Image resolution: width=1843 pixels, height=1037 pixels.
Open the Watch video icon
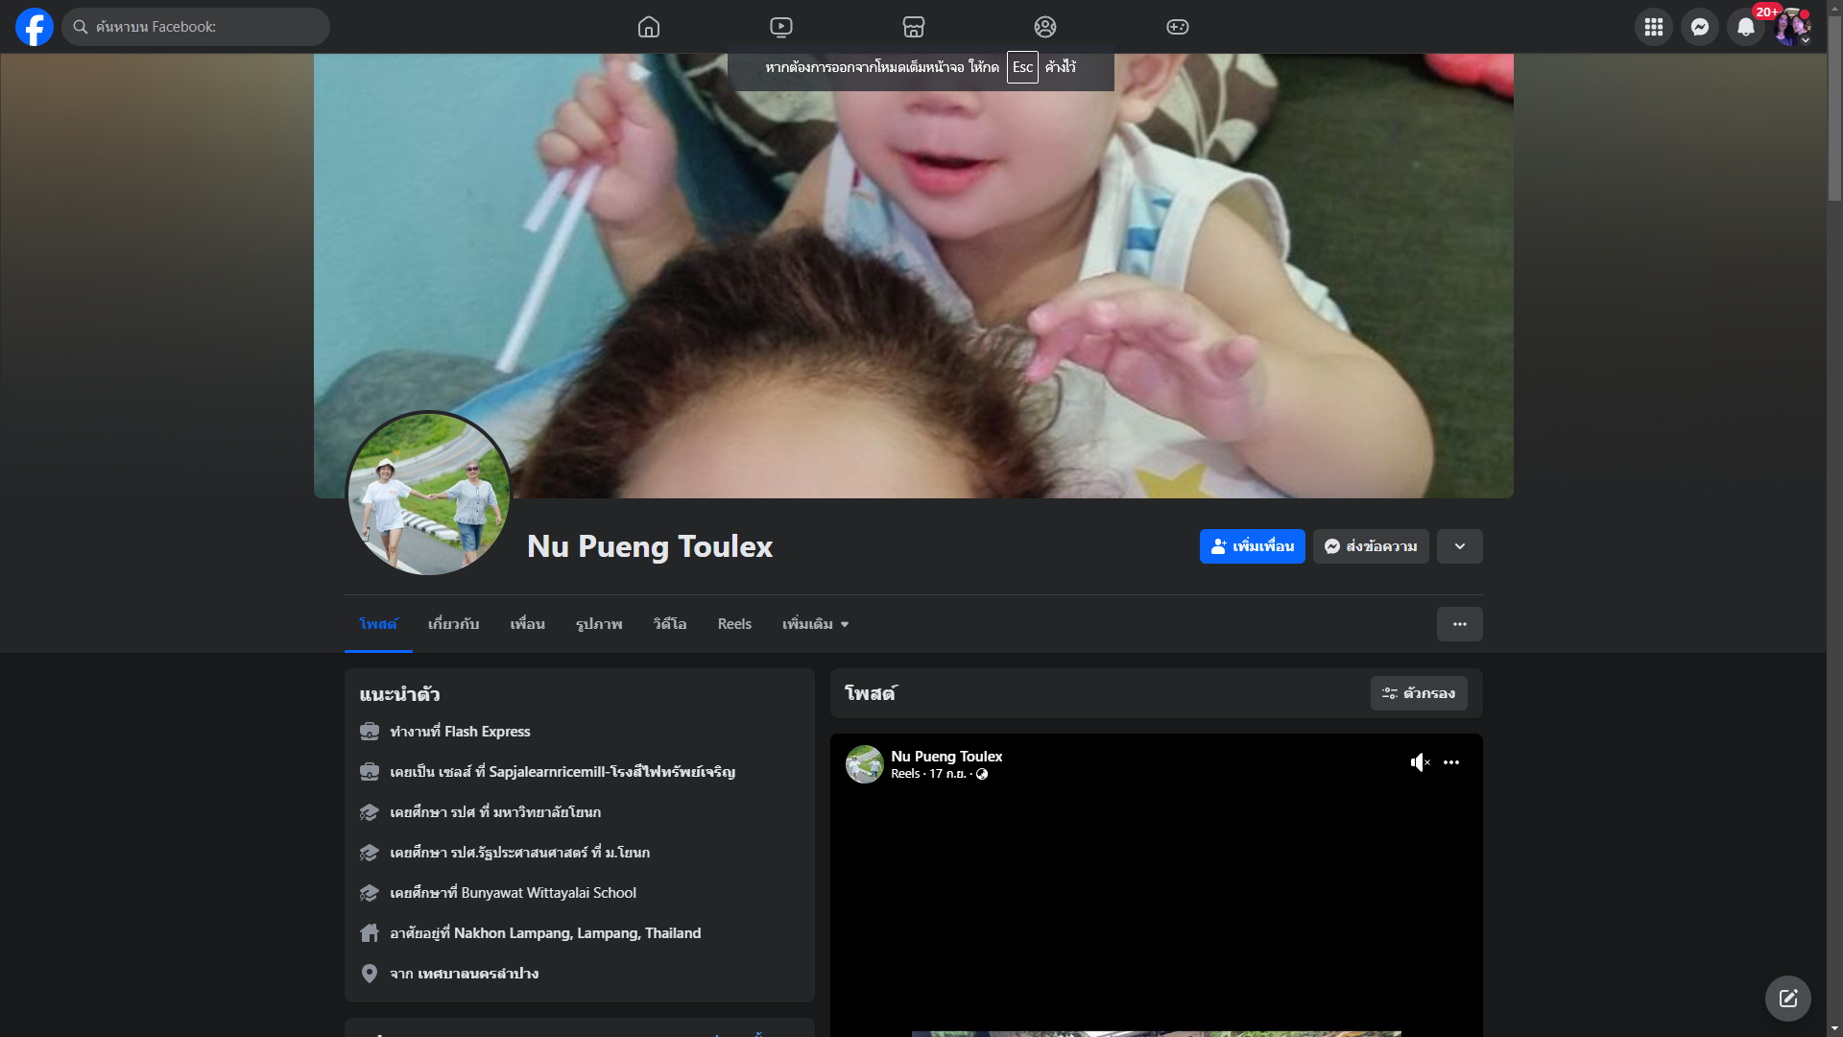[781, 27]
